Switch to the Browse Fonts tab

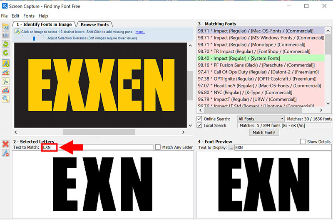(x=94, y=24)
